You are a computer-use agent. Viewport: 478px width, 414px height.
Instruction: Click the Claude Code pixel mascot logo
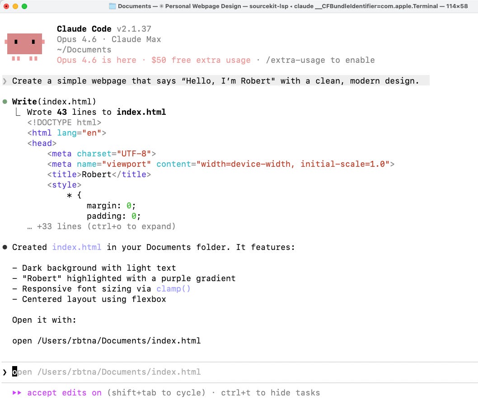pyautogui.click(x=25, y=47)
